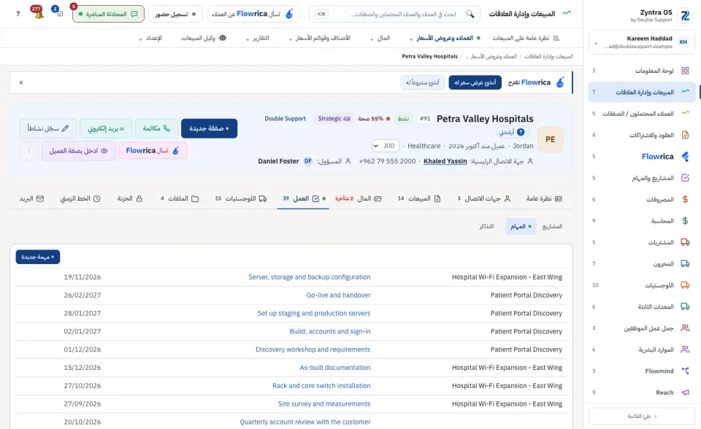Viewport: 701px width, 429px height.
Task: Open الموارد البشرية in the sidebar
Action: point(642,349)
